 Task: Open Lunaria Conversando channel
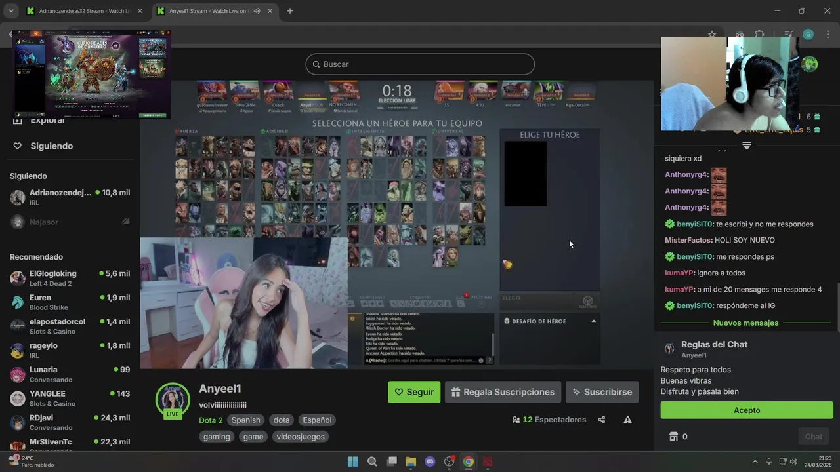coord(70,374)
